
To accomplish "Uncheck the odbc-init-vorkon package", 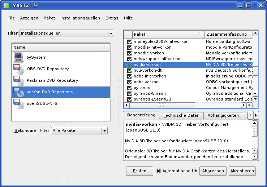I will 129,76.
